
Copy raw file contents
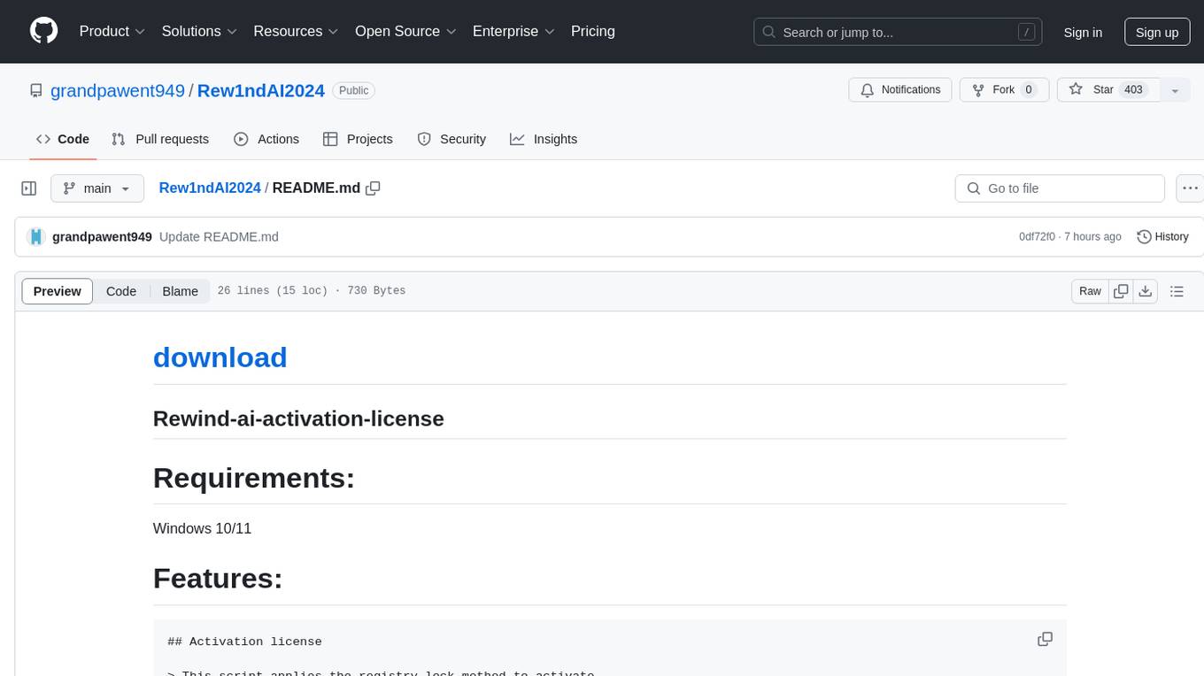[1121, 291]
